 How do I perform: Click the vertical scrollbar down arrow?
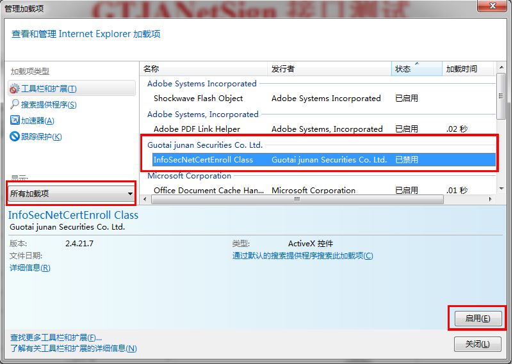pyautogui.click(x=501, y=189)
